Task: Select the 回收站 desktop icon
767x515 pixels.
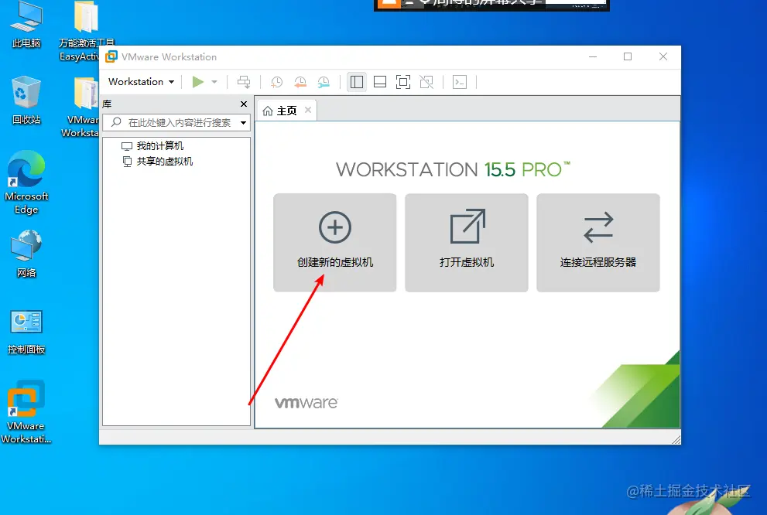Action: [x=26, y=101]
